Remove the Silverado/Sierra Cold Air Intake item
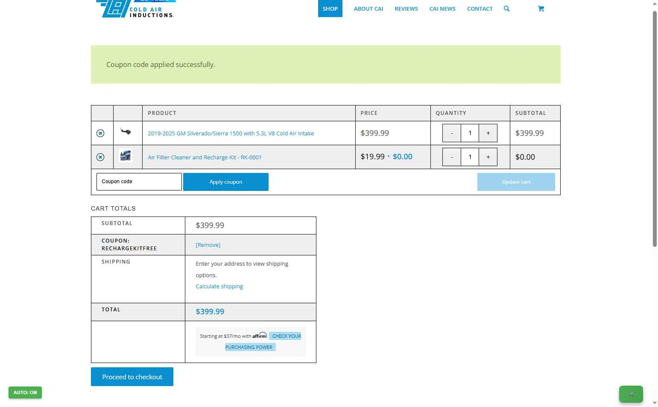 [x=100, y=133]
